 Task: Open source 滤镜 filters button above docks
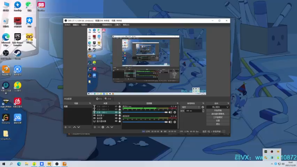tap(108, 99)
